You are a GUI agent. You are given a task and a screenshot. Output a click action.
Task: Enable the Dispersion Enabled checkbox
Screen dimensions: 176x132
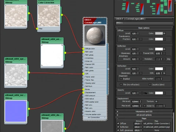pyautogui.click(x=121, y=79)
